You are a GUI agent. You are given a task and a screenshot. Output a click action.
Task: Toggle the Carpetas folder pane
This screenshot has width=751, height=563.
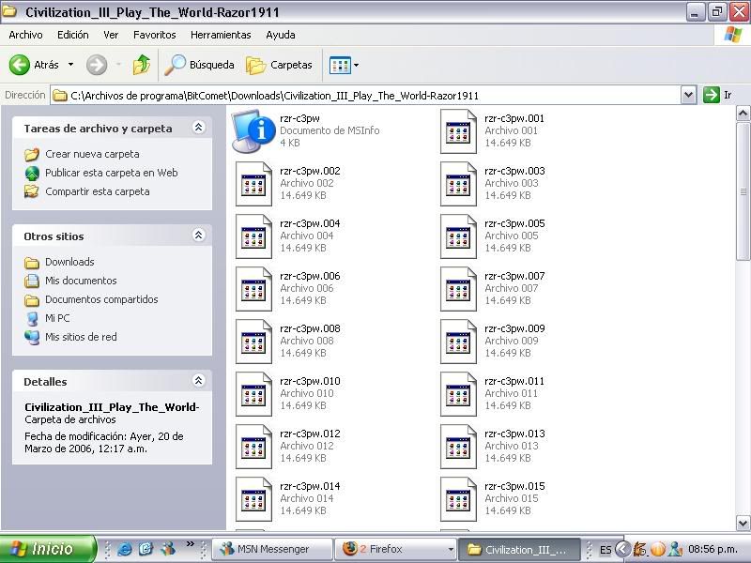[279, 65]
